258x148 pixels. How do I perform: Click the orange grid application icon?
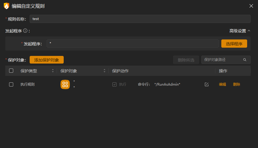click(x=65, y=84)
